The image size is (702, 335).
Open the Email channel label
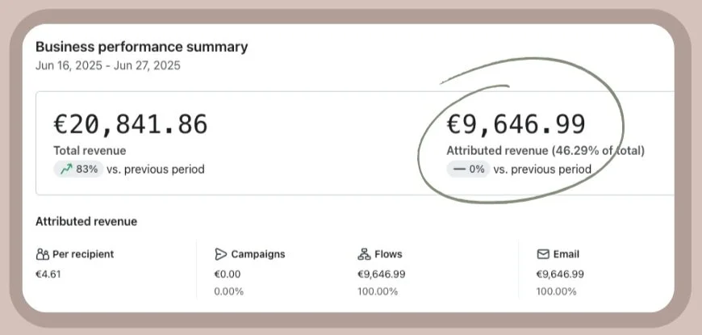pos(566,254)
